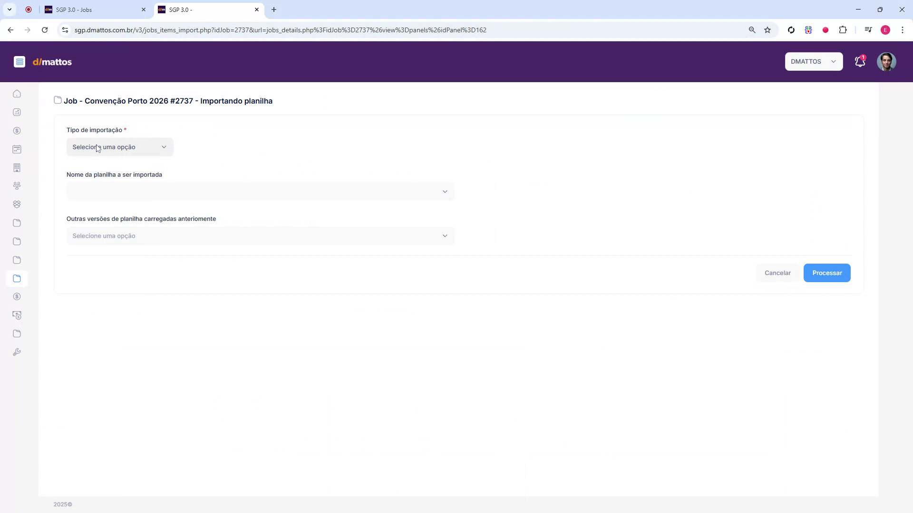Open the wrench settings tool at sidebar bottom
This screenshot has height=513, width=913.
point(17,351)
